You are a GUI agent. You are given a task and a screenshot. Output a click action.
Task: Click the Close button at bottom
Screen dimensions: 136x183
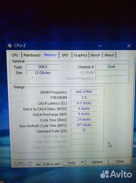point(120,161)
